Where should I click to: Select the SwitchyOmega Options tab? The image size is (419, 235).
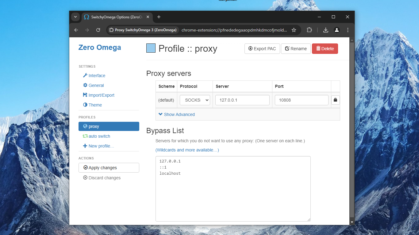coord(117,17)
